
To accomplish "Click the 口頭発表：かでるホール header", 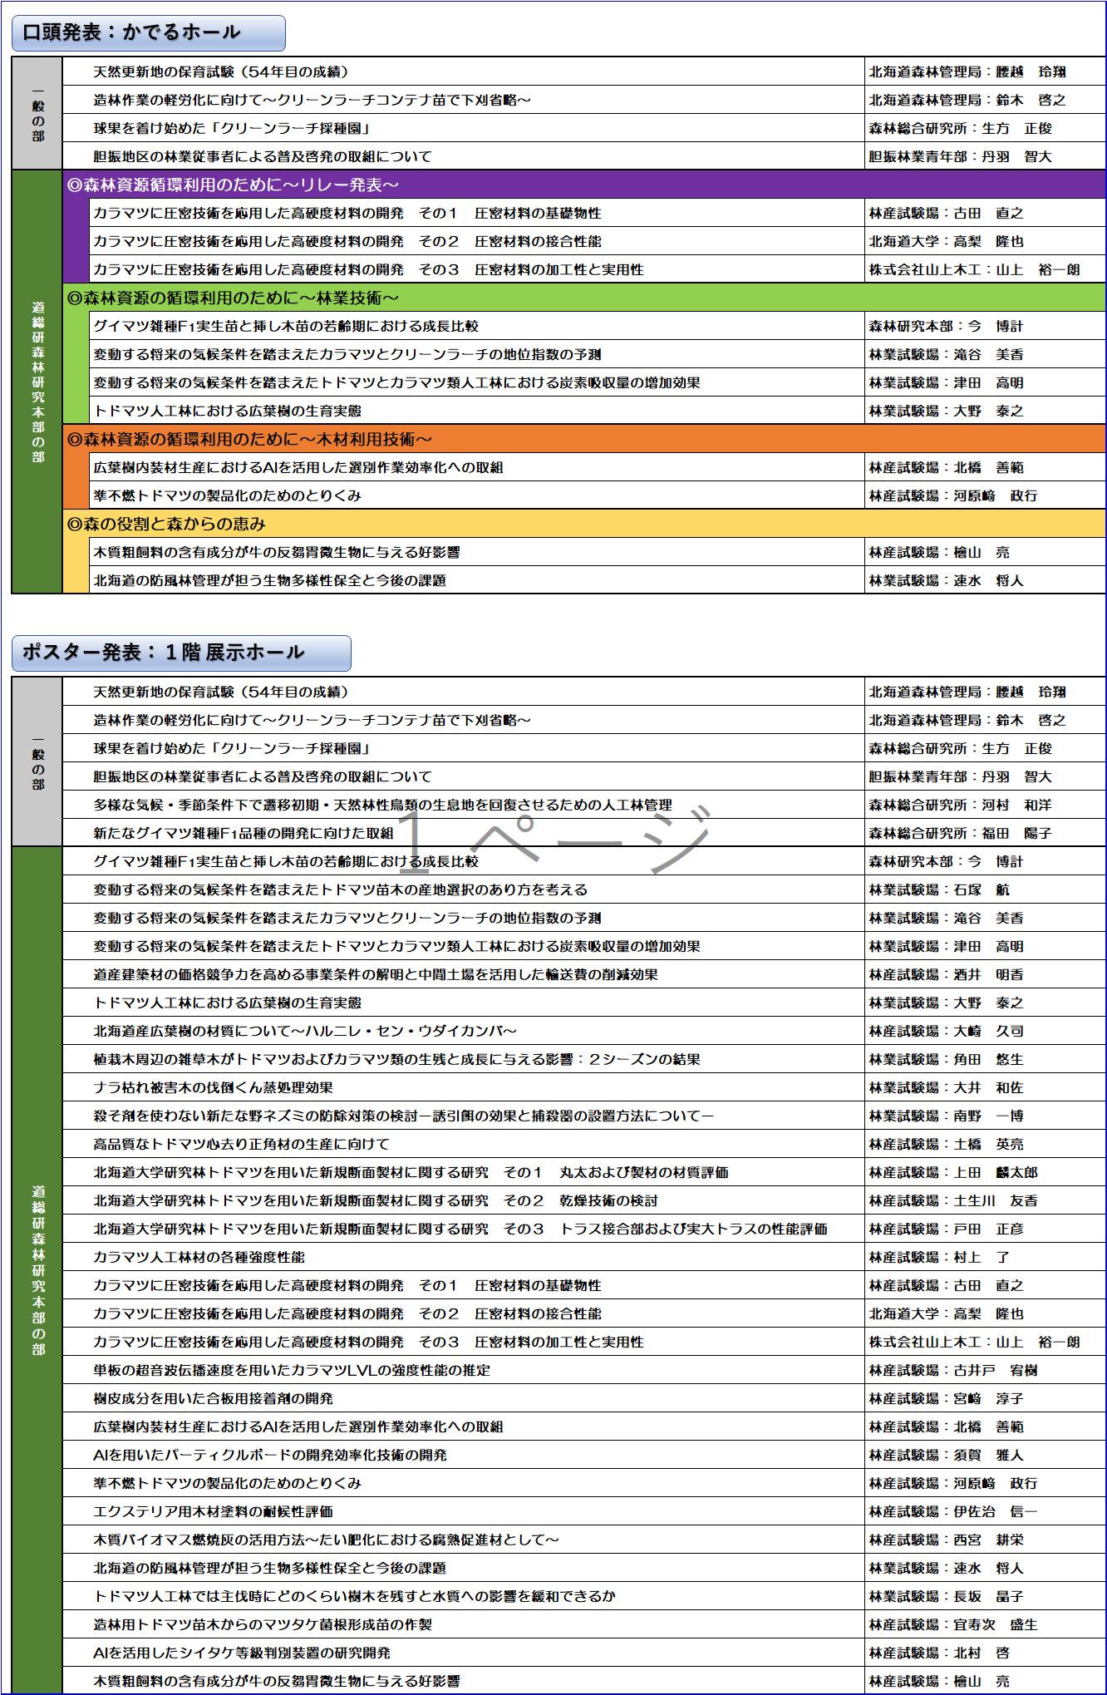I will (148, 33).
